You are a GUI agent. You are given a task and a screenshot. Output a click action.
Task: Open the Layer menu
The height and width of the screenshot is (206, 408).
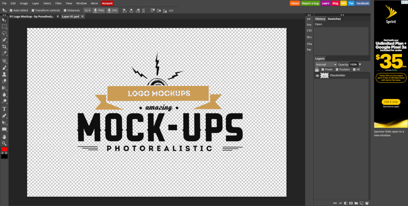(x=35, y=3)
